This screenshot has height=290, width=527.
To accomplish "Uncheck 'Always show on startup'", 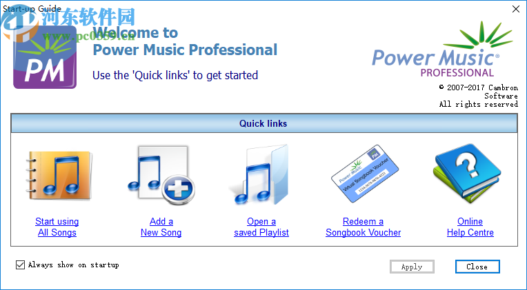I will point(20,265).
